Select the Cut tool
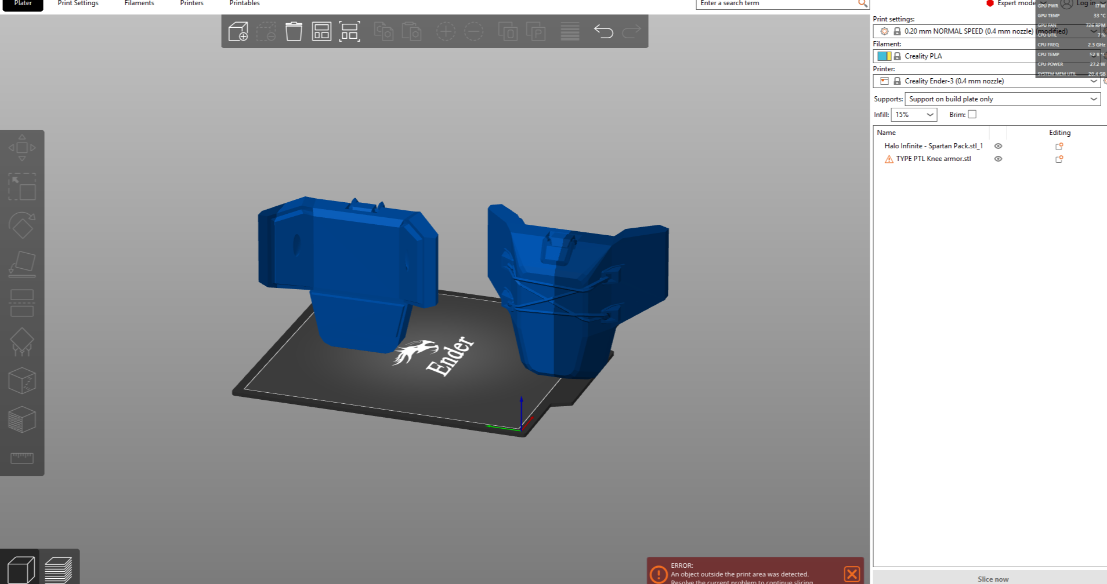Image resolution: width=1107 pixels, height=584 pixels. [x=22, y=303]
